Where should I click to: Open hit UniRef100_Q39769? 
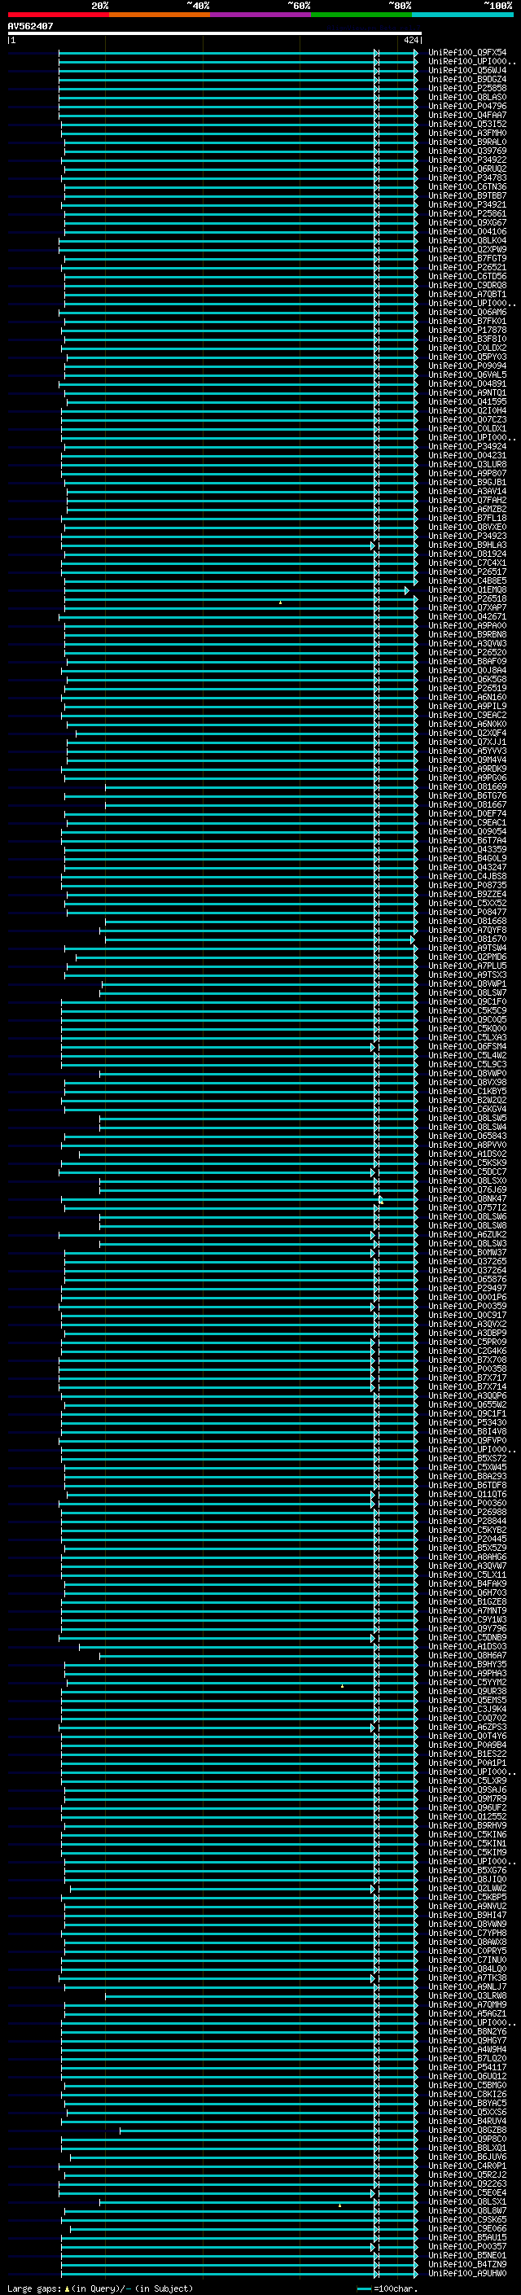[467, 151]
